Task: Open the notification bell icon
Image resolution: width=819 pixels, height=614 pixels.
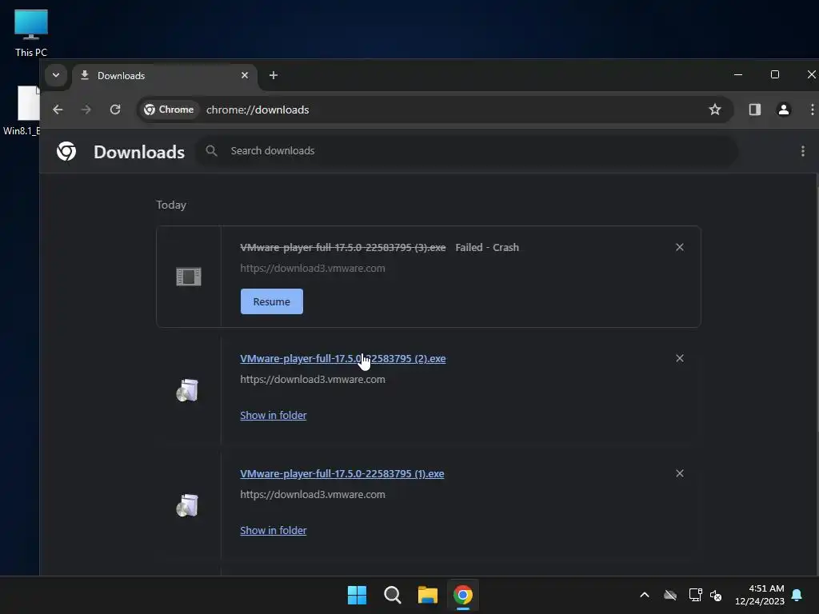Action: point(797,595)
